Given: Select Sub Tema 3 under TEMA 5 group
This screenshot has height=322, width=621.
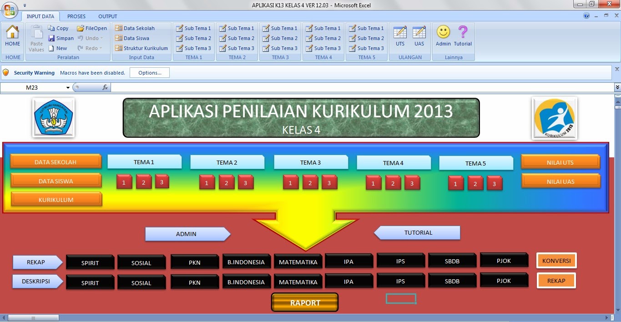Looking at the screenshot, I should tap(366, 48).
